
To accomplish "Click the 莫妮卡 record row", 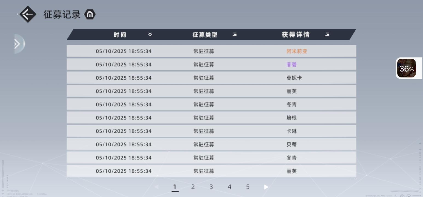I will 211,78.
